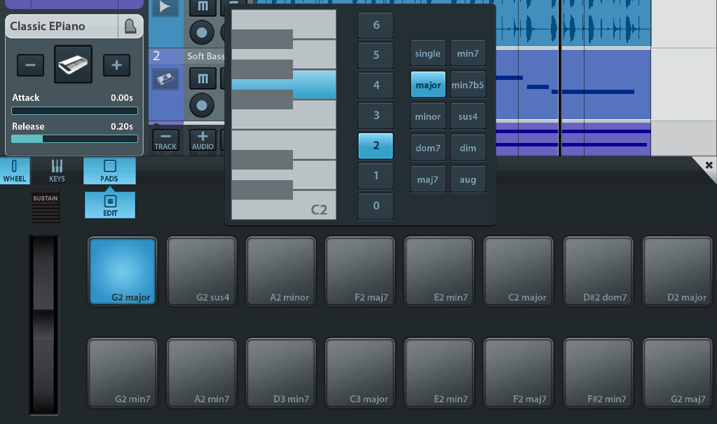This screenshot has width=717, height=424.
Task: Switch chord type to single note
Action: coord(428,53)
